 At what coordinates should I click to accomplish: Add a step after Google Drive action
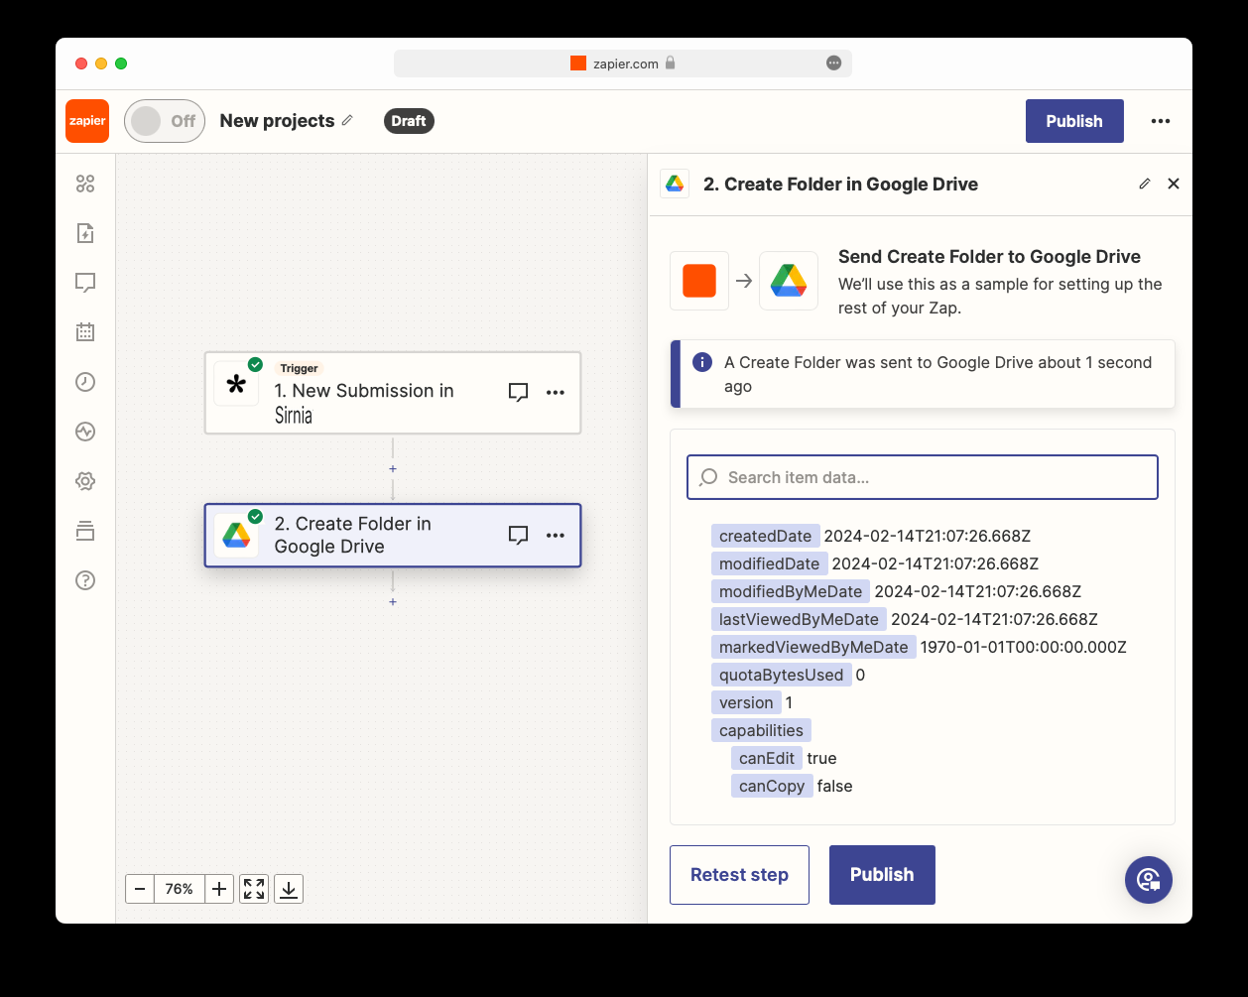tap(393, 601)
